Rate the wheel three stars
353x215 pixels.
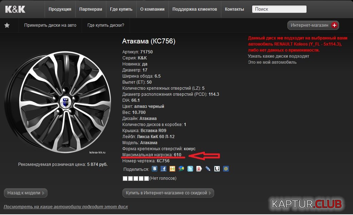tap(136, 178)
